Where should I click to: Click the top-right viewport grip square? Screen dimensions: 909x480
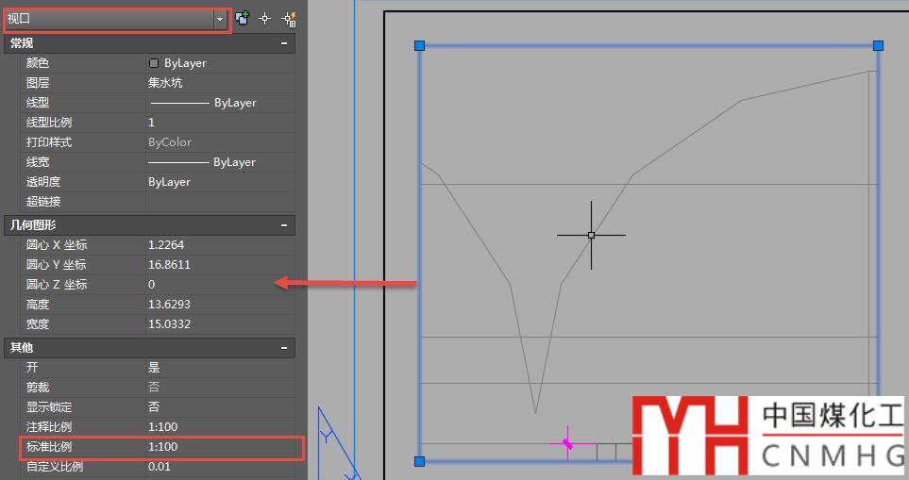[878, 45]
